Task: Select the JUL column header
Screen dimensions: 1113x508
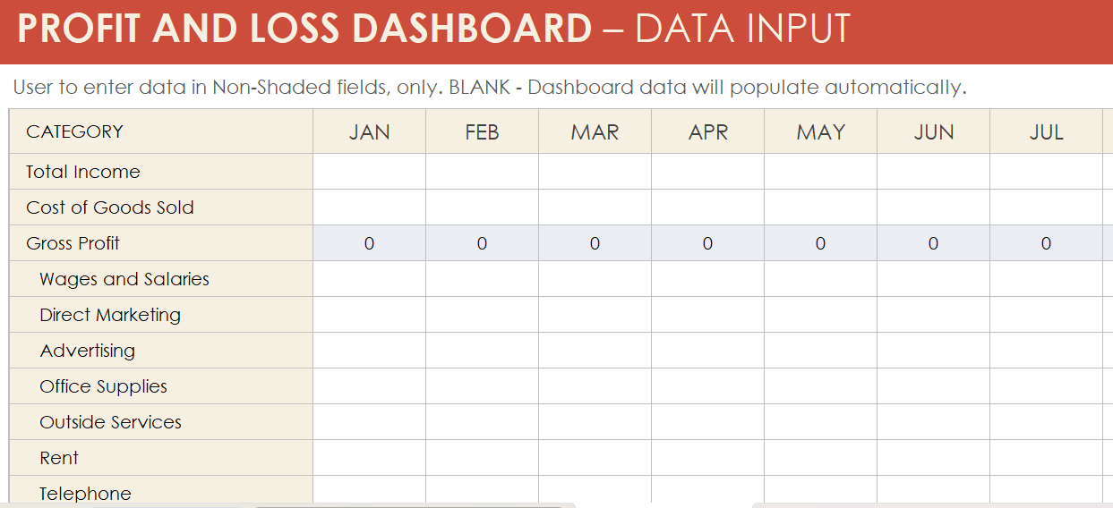Action: 1046,132
